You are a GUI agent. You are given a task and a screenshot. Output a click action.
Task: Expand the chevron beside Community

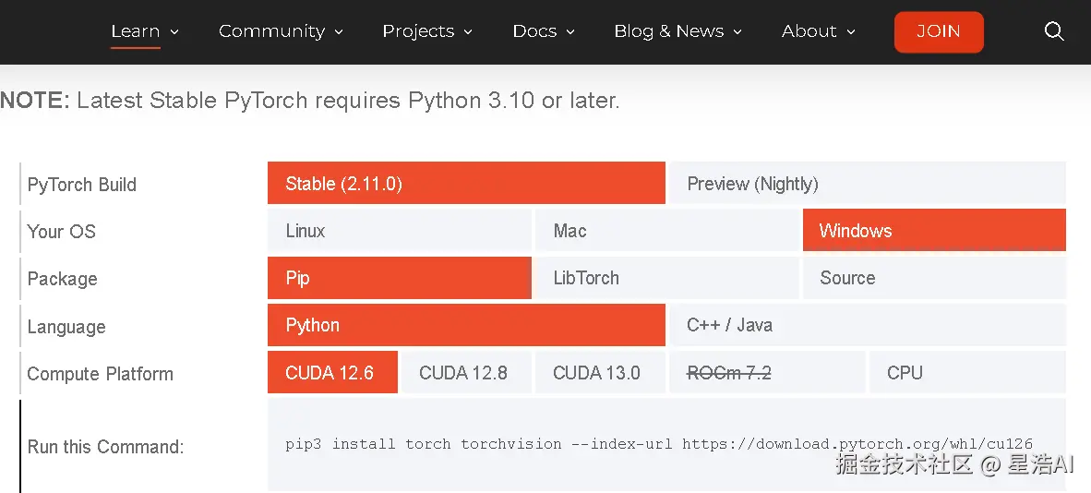coord(339,32)
